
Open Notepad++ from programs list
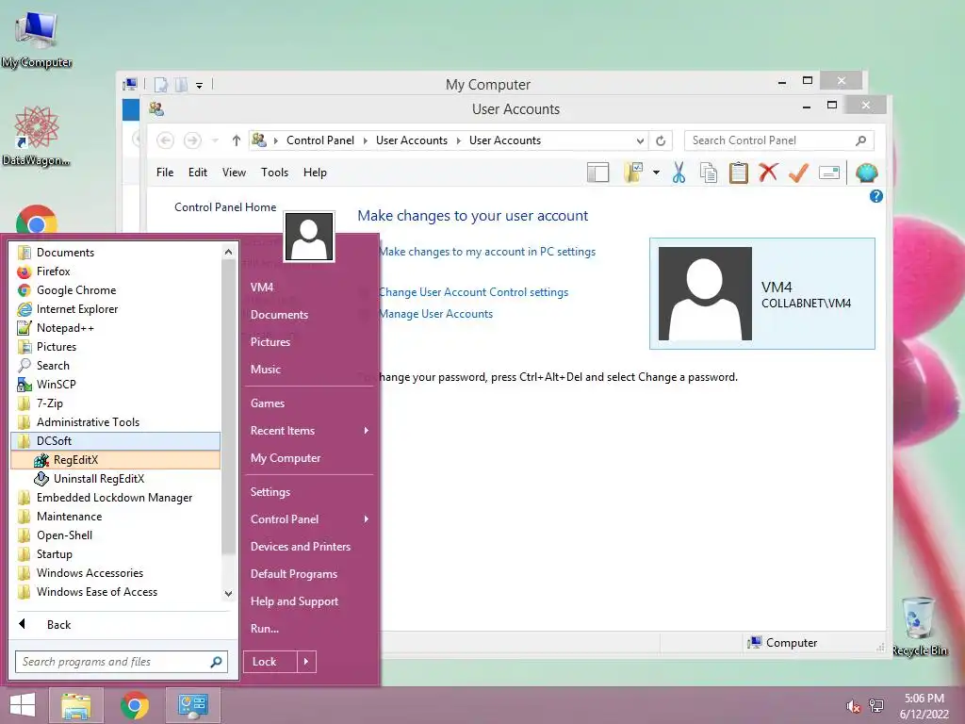116,328
